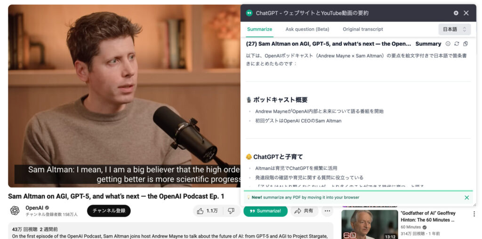This screenshot has width=482, height=239.
Task: Open the summarizer settings gear icon
Action: click(x=456, y=13)
